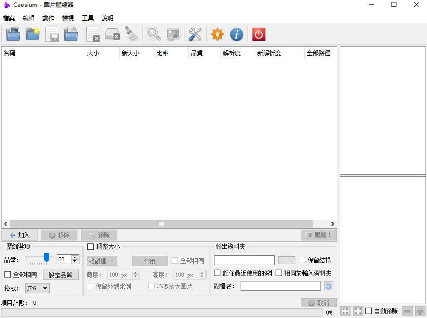This screenshot has width=427, height=318.
Task: Click the quality value field showing 80
Action: (x=64, y=259)
